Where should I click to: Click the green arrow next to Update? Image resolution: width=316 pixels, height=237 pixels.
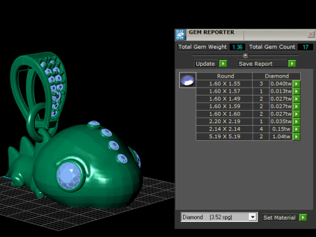tap(223, 64)
